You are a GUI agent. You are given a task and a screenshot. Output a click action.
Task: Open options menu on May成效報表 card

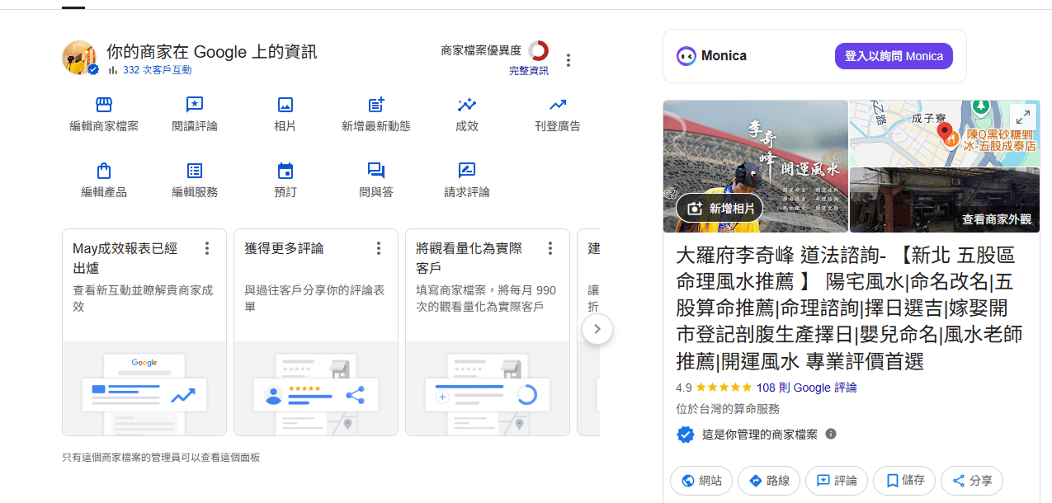pyautogui.click(x=207, y=248)
